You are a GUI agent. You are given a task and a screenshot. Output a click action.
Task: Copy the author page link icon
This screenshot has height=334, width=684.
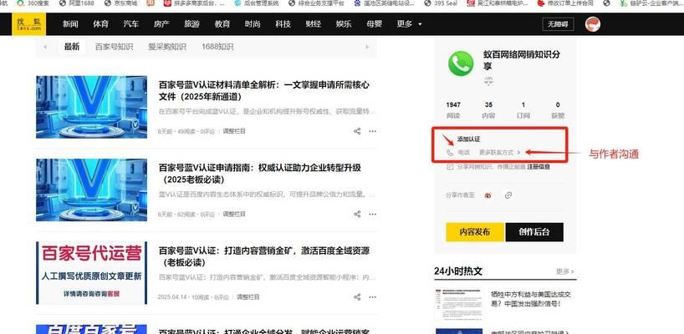tap(508, 195)
